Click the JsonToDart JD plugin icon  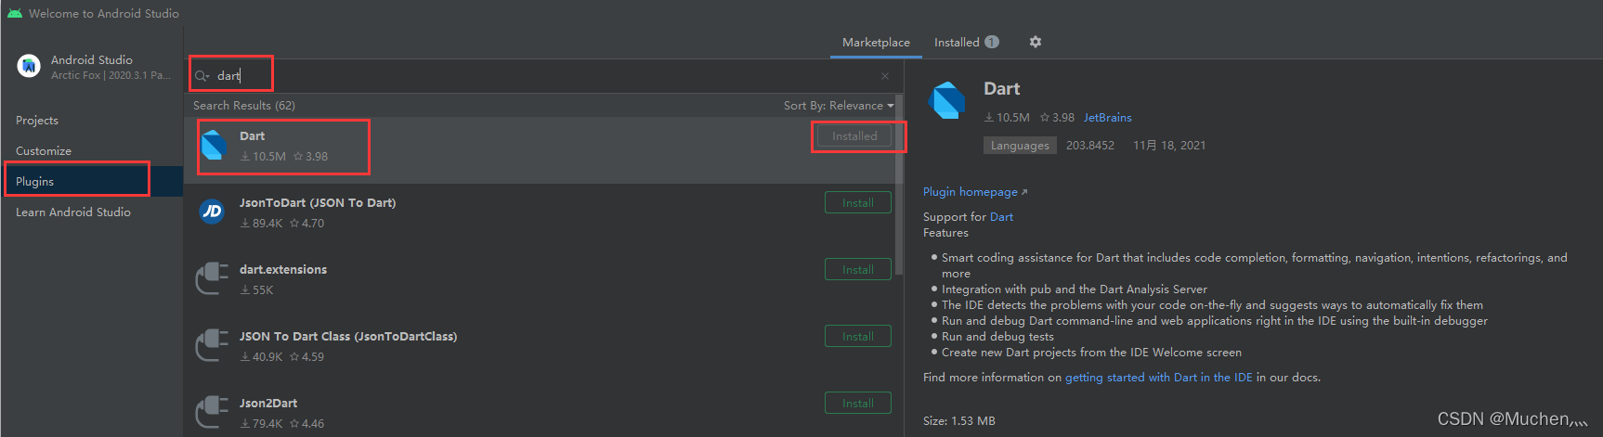click(x=213, y=212)
